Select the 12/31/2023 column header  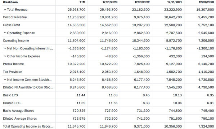click(110, 2)
